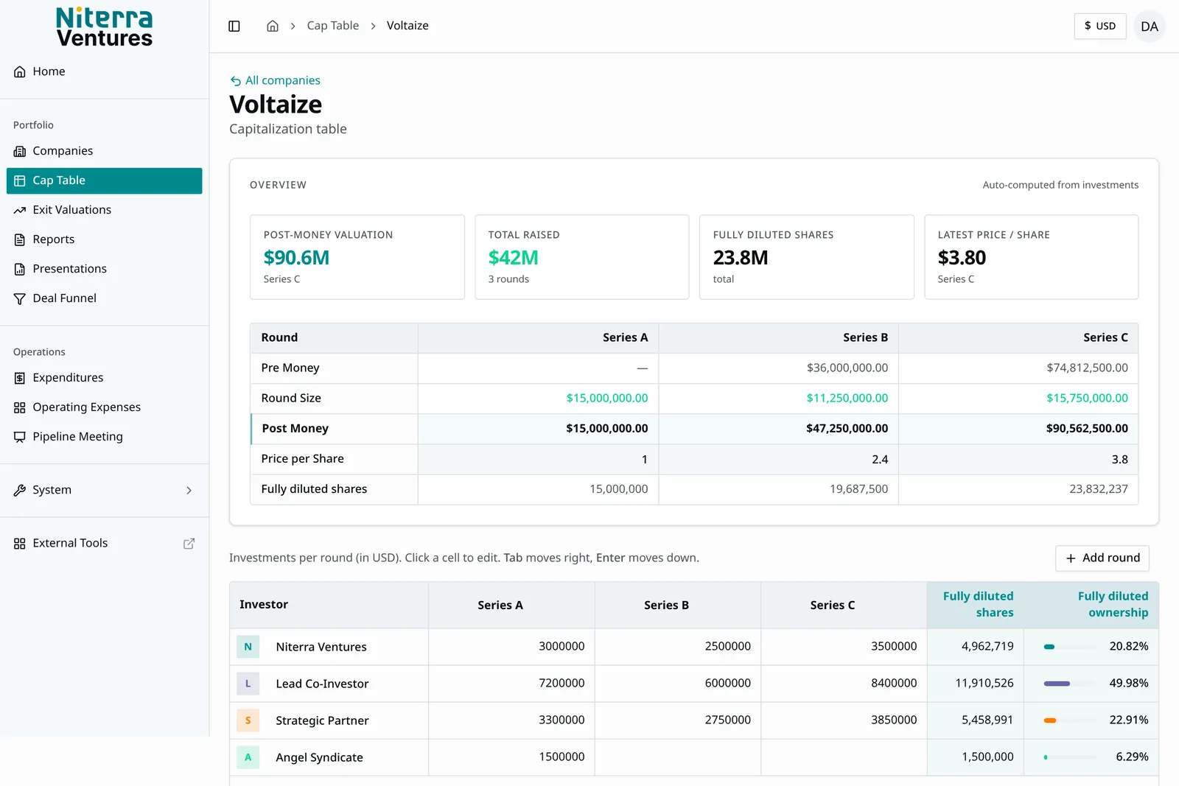Edit empty Angel Syndicate Series C cell
Screen dimensions: 1179x786
844,757
